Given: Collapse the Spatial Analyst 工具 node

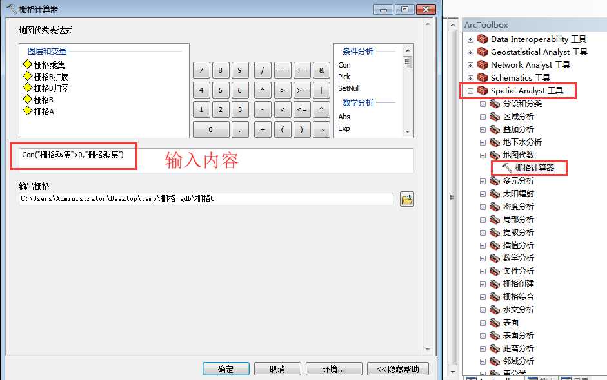Looking at the screenshot, I should 470,91.
